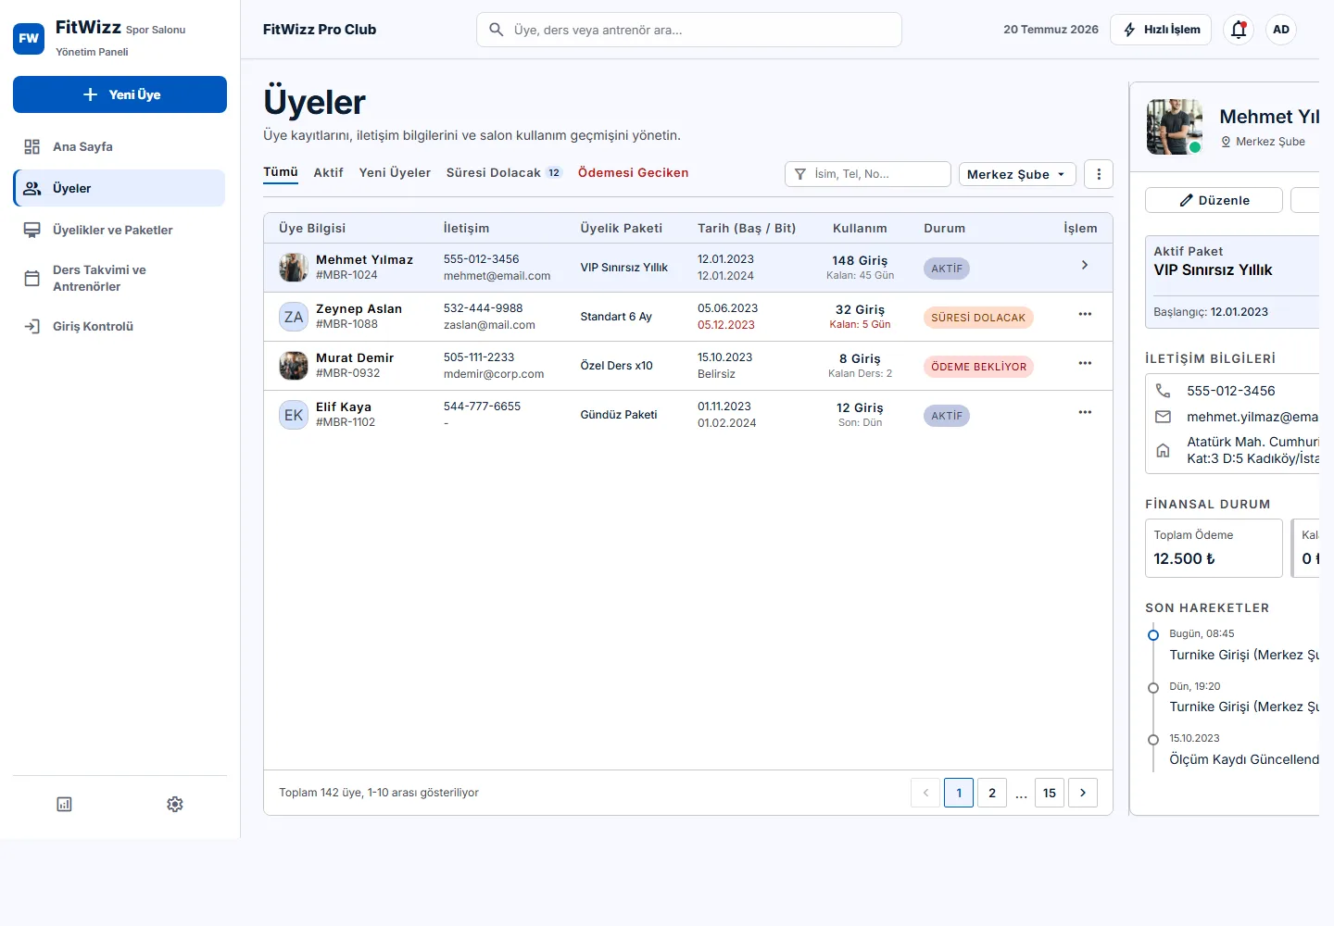Go to next page arrow
The height and width of the screenshot is (926, 1334).
[x=1083, y=793]
